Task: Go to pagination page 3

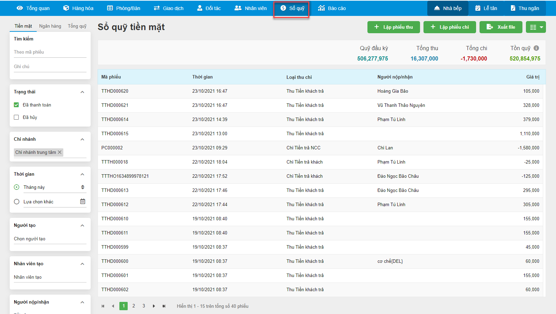Action: [x=144, y=306]
